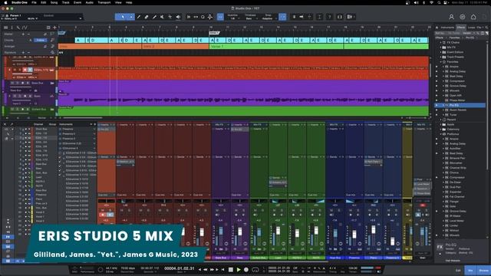The height and width of the screenshot is (276, 491).
Task: Select the Intro arranger section
Action: click(x=100, y=46)
